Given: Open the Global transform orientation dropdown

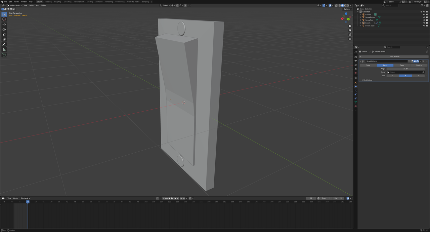Looking at the screenshot, I should tap(165, 5).
